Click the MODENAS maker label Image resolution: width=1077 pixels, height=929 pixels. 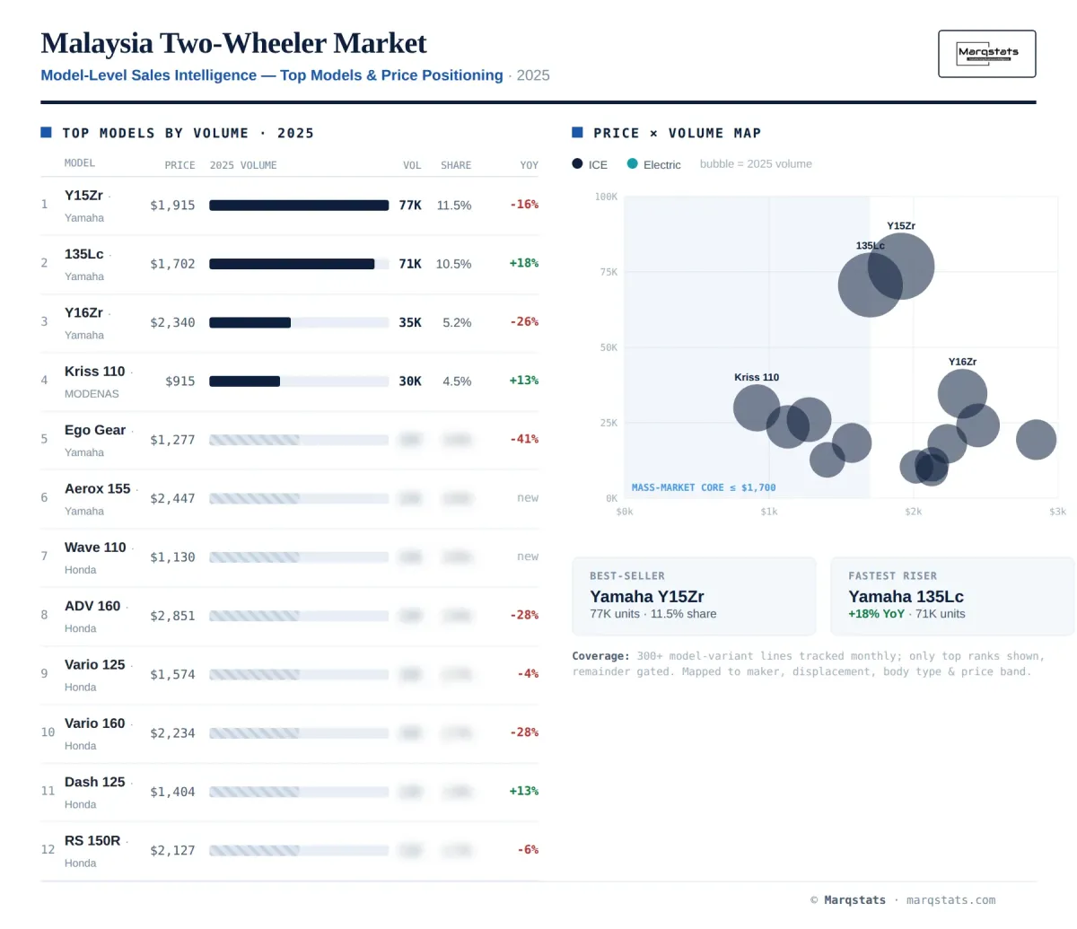[x=92, y=394]
